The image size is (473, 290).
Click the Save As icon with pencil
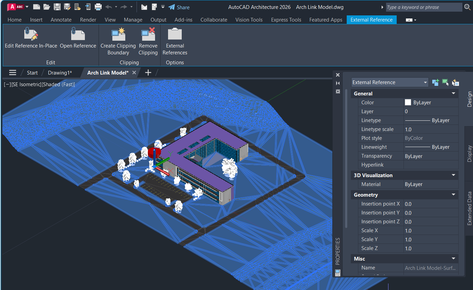tap(67, 7)
